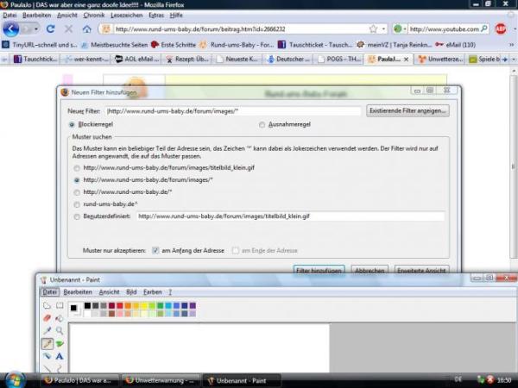518x388 pixels.
Task: Click the 'Neuer Filter' text field
Action: pyautogui.click(x=233, y=111)
